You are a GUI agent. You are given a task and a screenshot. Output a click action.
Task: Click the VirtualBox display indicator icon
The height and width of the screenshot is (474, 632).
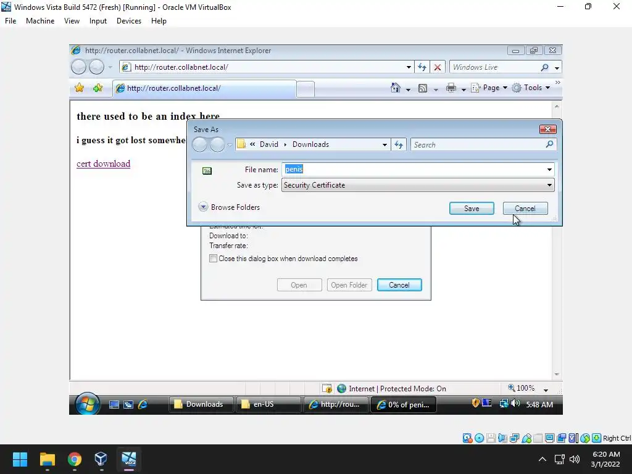pos(549,438)
